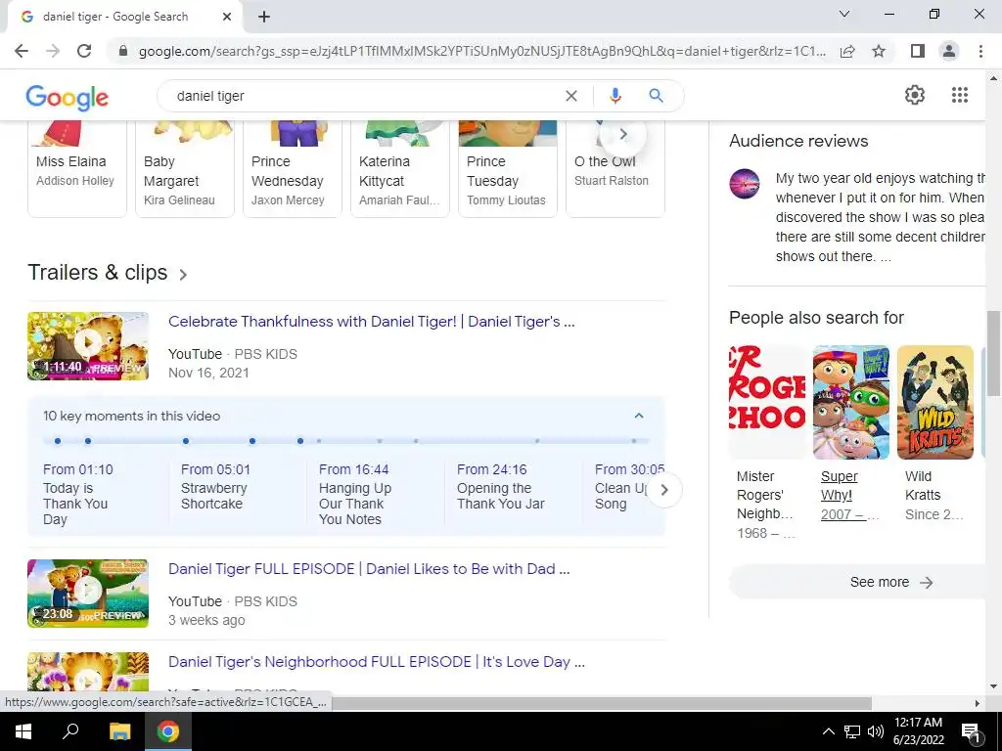This screenshot has width=1002, height=751.
Task: Play Daniel Likes to Be with Dad thumbnail
Action: [x=88, y=594]
